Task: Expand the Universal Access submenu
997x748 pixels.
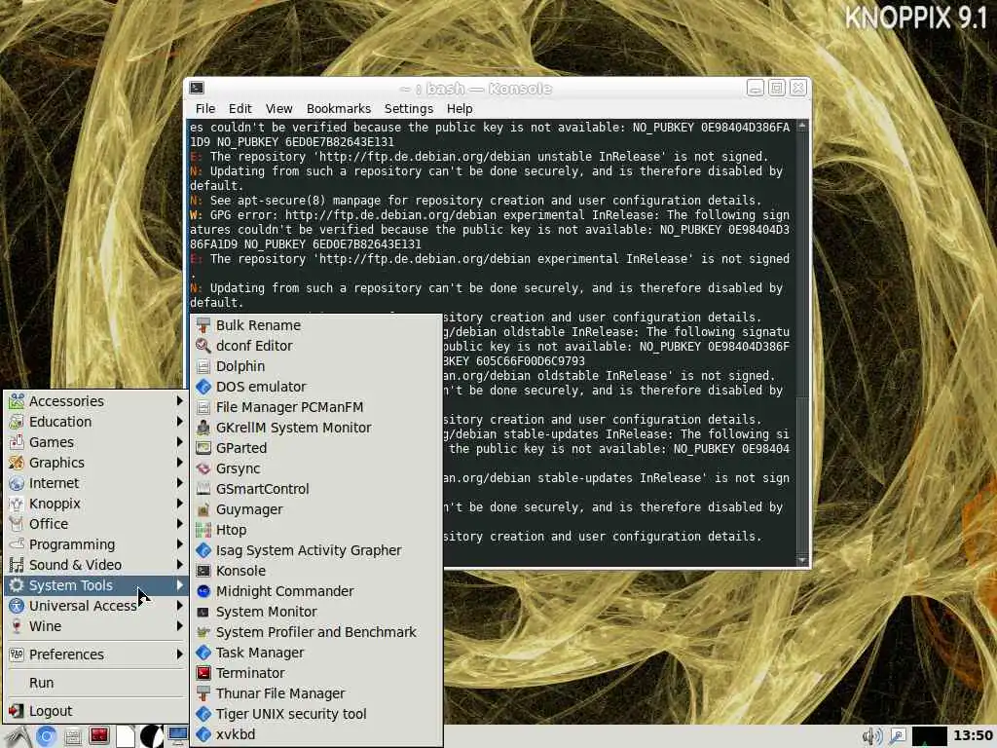Action: pos(96,606)
